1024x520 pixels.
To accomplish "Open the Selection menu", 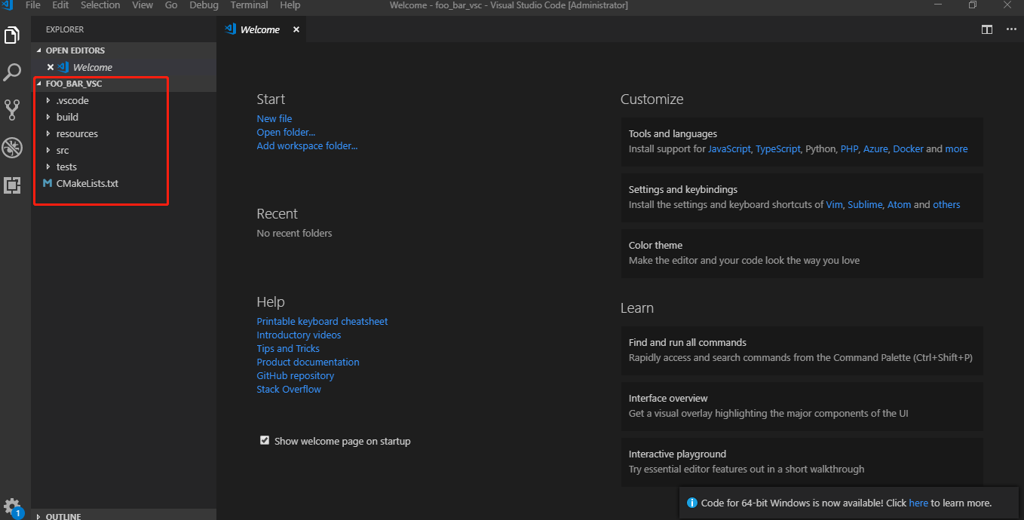I will click(x=100, y=5).
